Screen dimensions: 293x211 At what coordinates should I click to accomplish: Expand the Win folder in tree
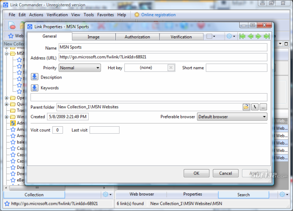coord(7,117)
